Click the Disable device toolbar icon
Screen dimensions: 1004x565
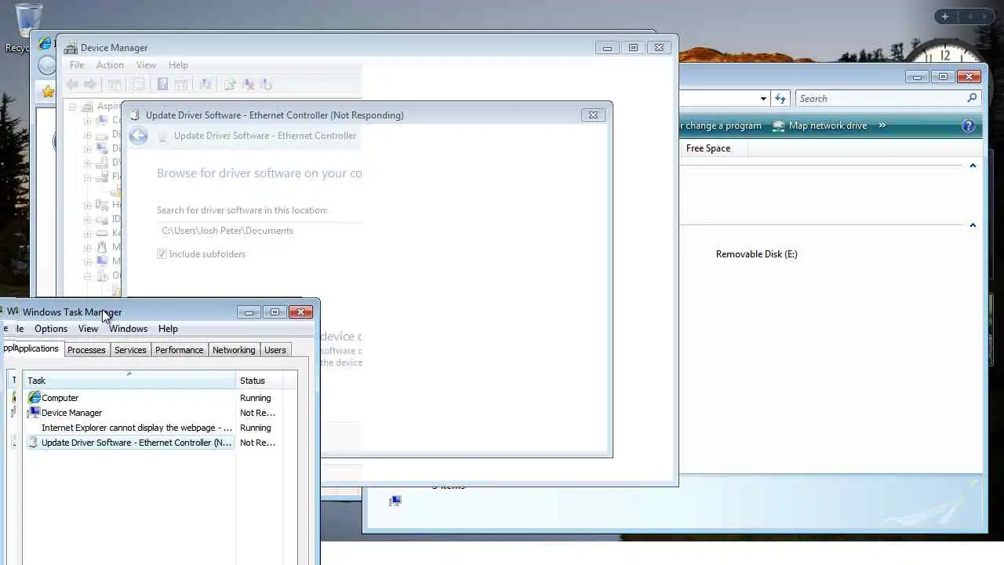point(266,85)
